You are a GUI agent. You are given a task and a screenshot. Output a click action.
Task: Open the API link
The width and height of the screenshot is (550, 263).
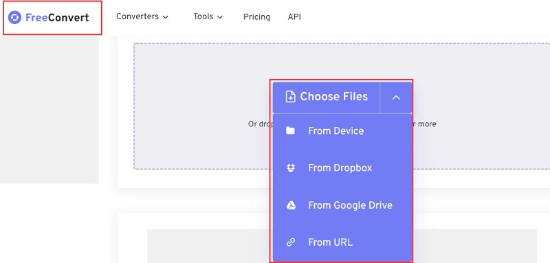(294, 16)
